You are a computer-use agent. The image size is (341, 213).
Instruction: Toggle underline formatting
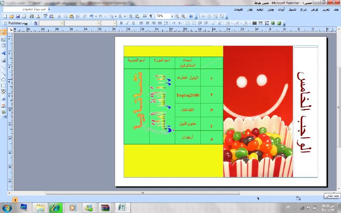(x=133, y=23)
